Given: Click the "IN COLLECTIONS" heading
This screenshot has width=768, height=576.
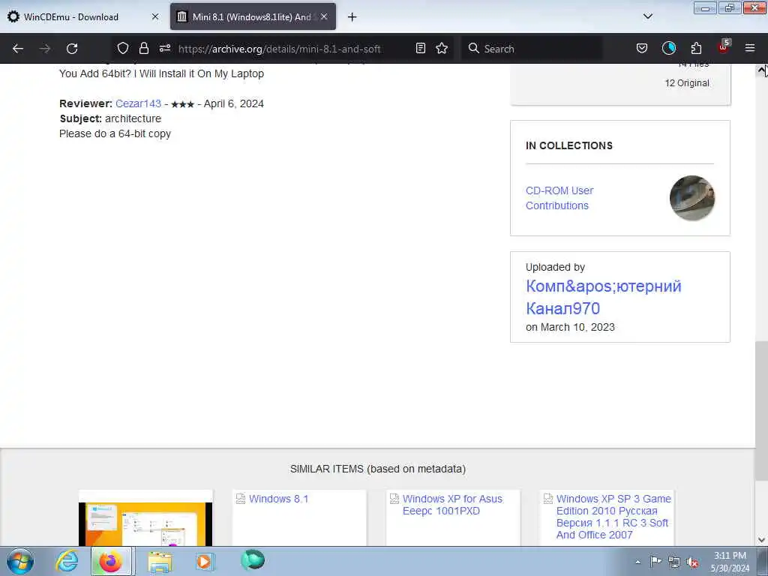Looking at the screenshot, I should click(569, 146).
